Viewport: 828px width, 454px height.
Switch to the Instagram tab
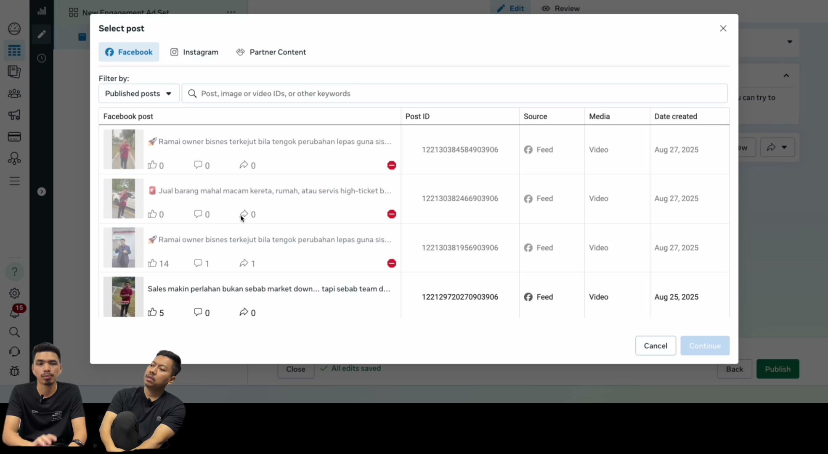tap(194, 52)
